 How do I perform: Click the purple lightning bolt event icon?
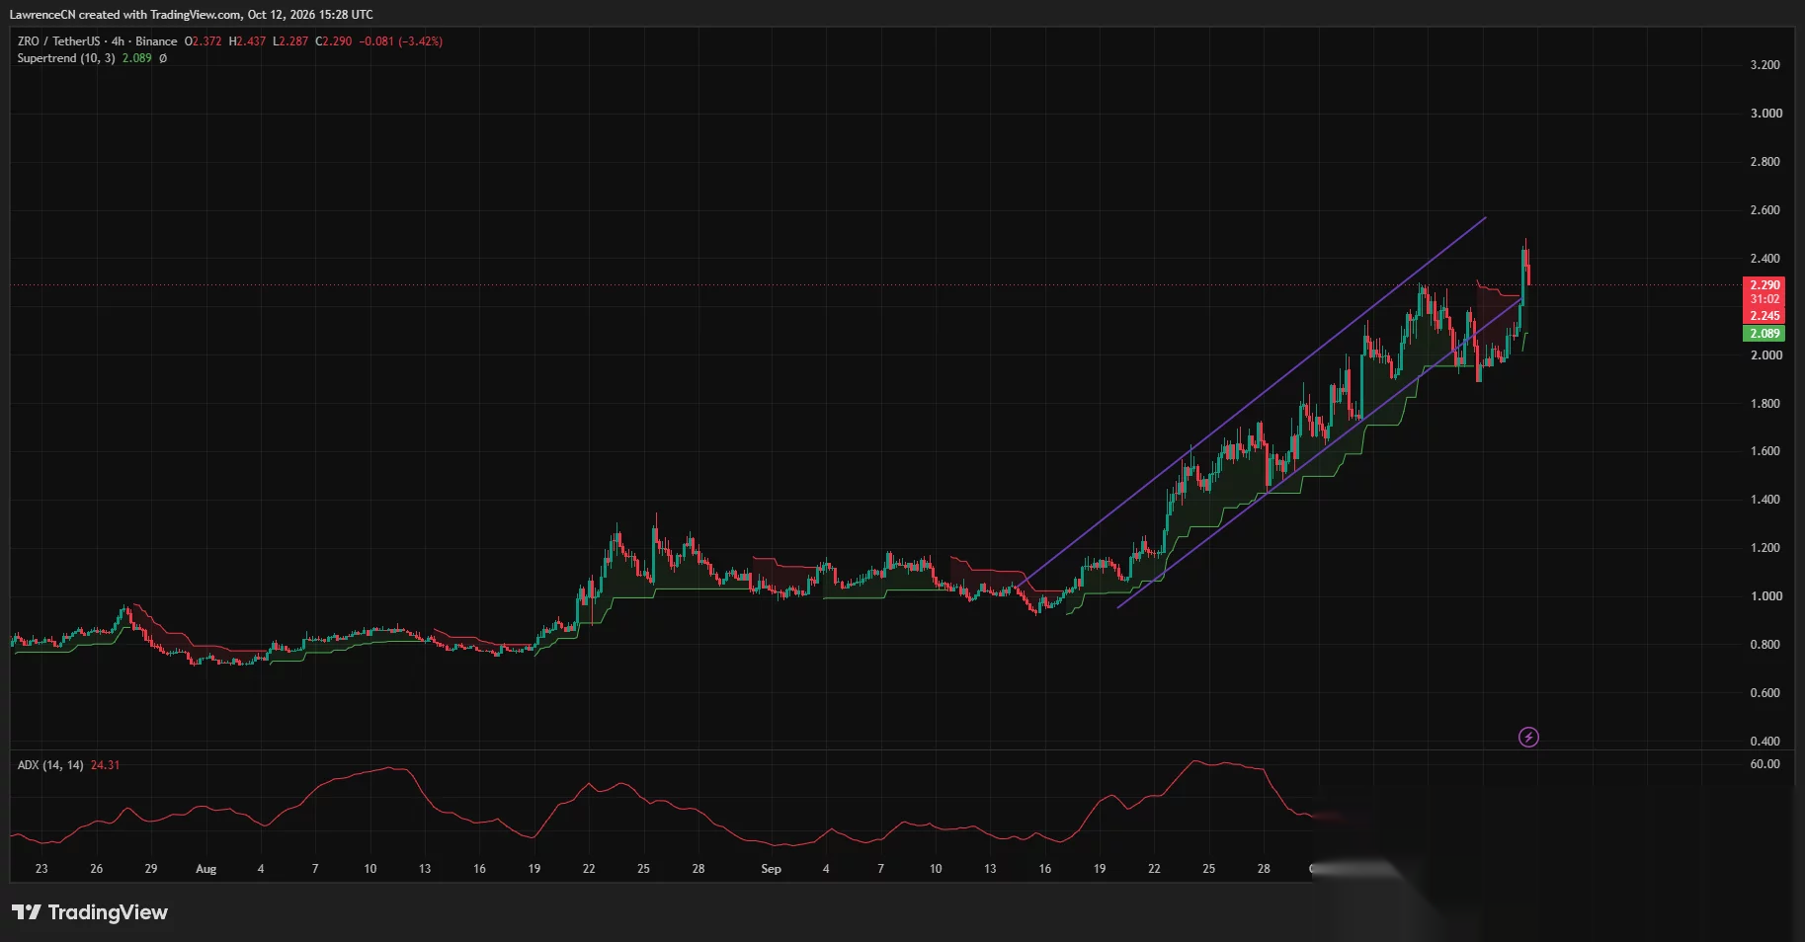point(1528,737)
